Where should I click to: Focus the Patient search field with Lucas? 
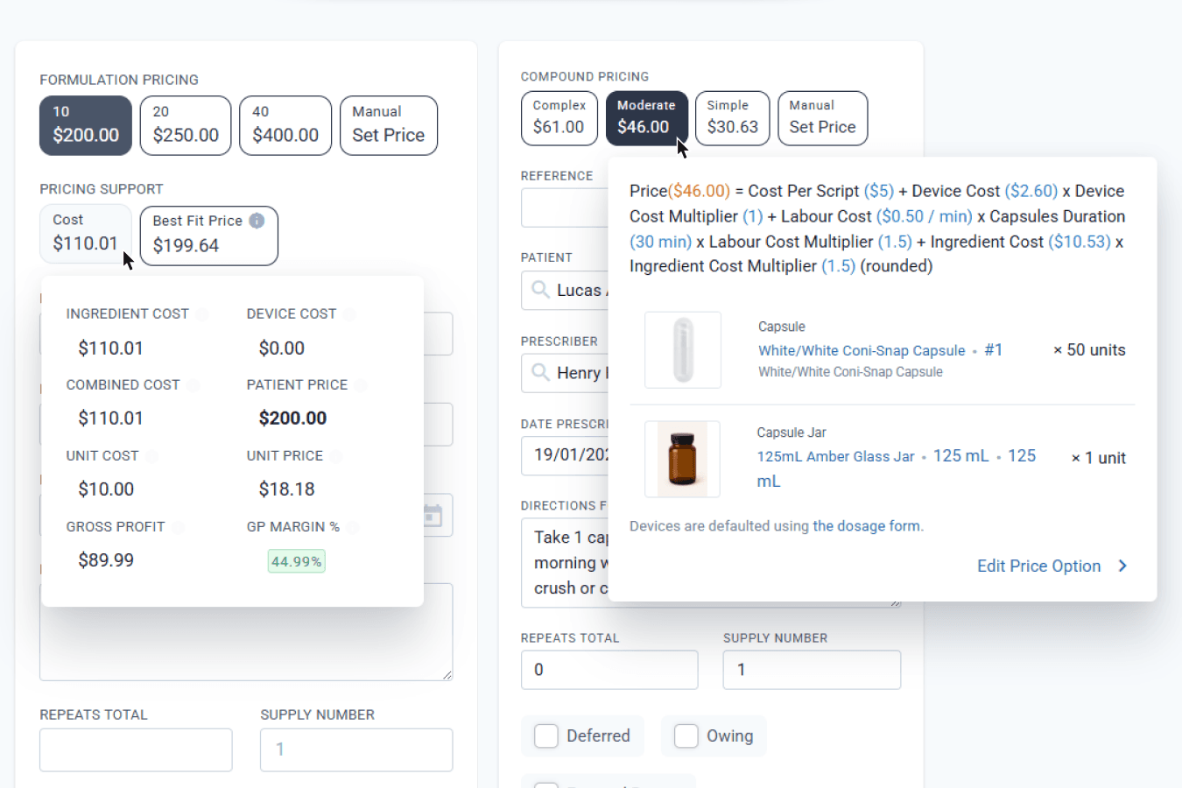(x=565, y=290)
